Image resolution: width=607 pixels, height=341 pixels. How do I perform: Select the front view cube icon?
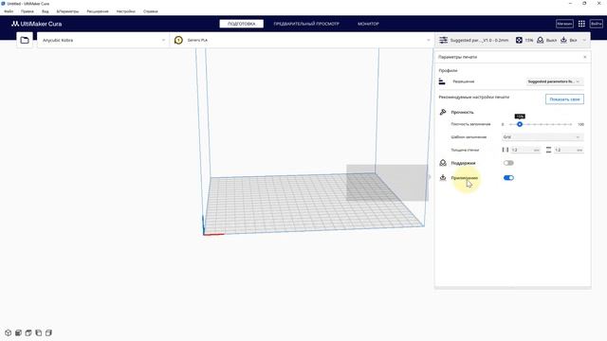coord(18,332)
